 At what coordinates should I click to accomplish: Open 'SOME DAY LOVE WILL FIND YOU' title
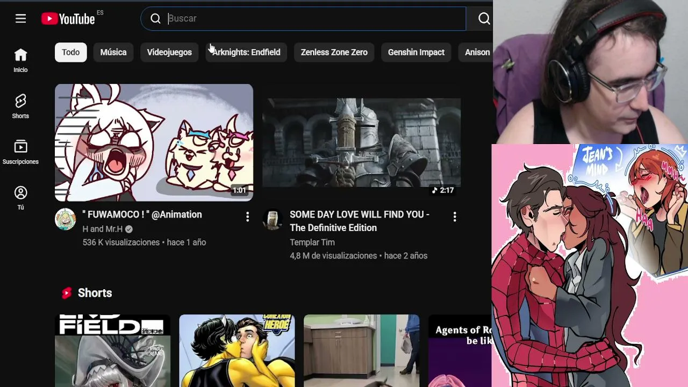360,221
